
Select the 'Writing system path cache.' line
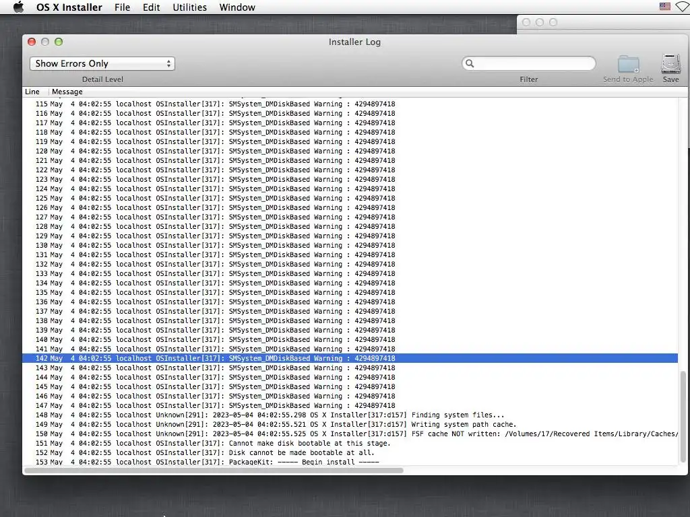(x=350, y=425)
